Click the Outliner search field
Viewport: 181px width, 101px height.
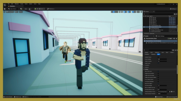[158, 14]
